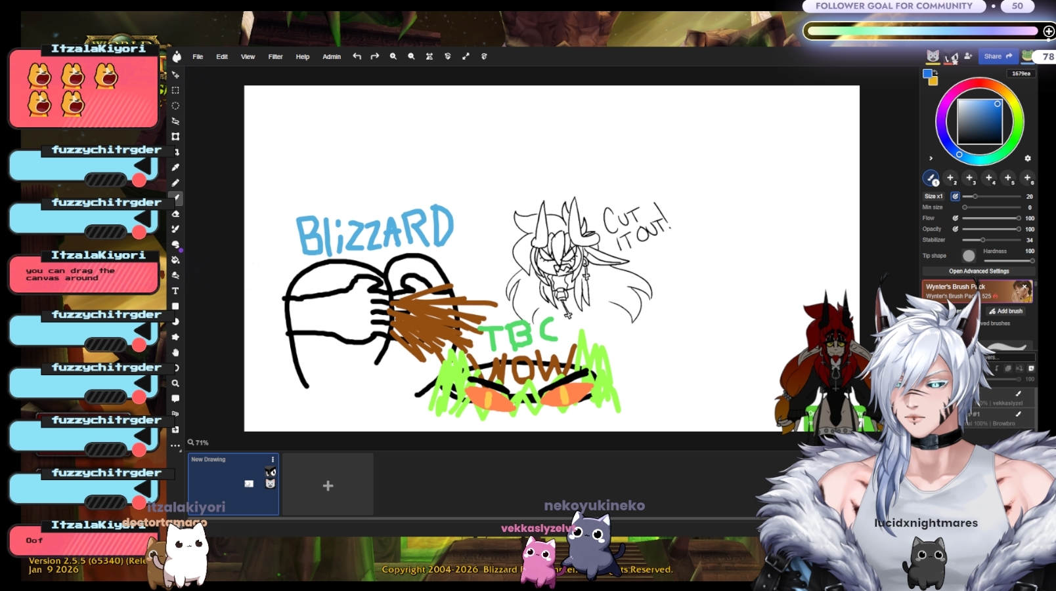Screen dimensions: 1056x591
Task: Select the Hand pan tool
Action: coord(175,352)
